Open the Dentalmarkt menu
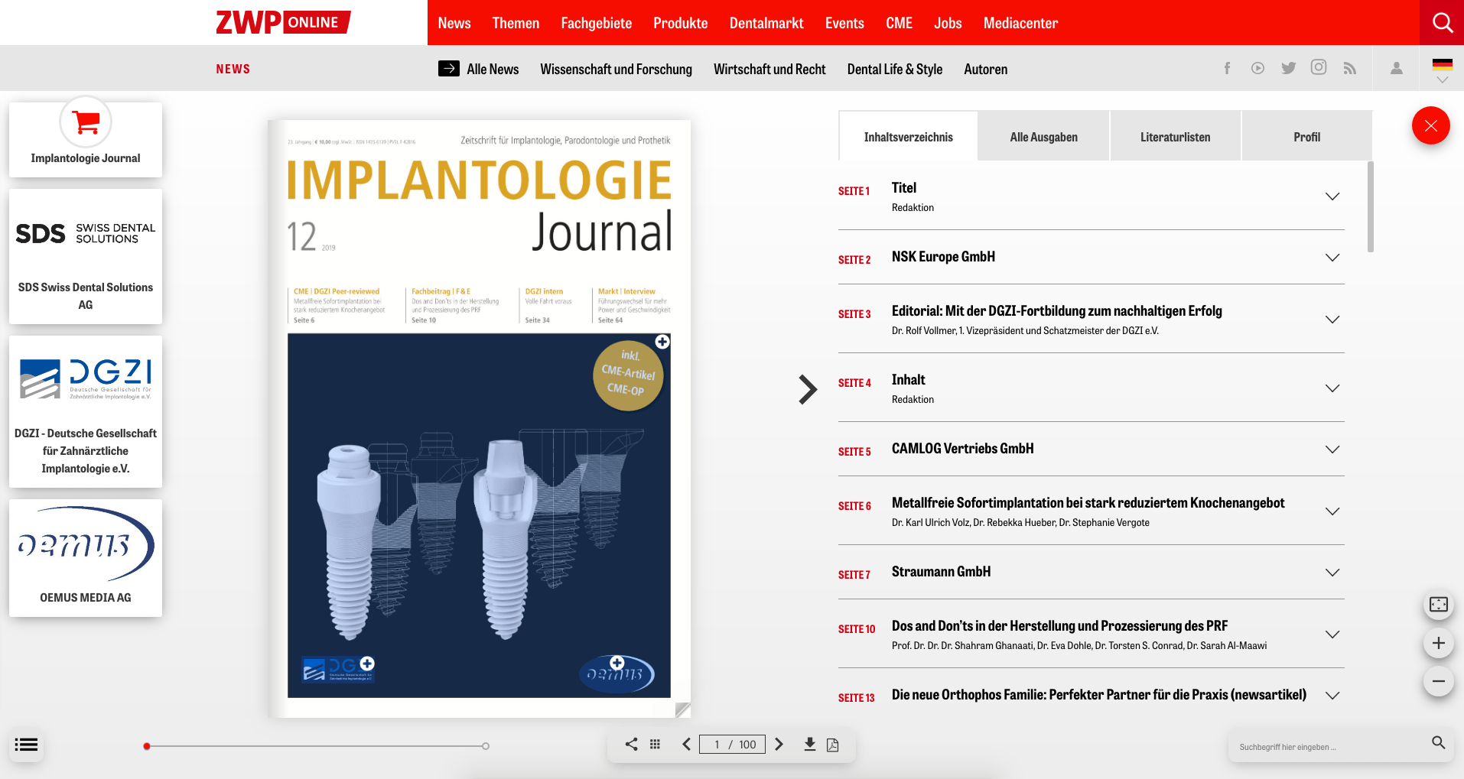 click(x=766, y=23)
